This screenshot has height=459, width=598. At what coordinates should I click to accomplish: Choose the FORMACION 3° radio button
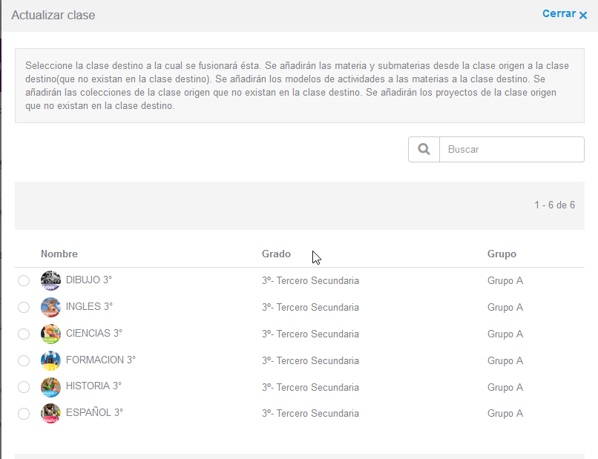24,360
